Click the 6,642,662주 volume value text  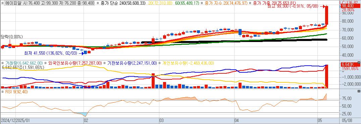pos(23,67)
